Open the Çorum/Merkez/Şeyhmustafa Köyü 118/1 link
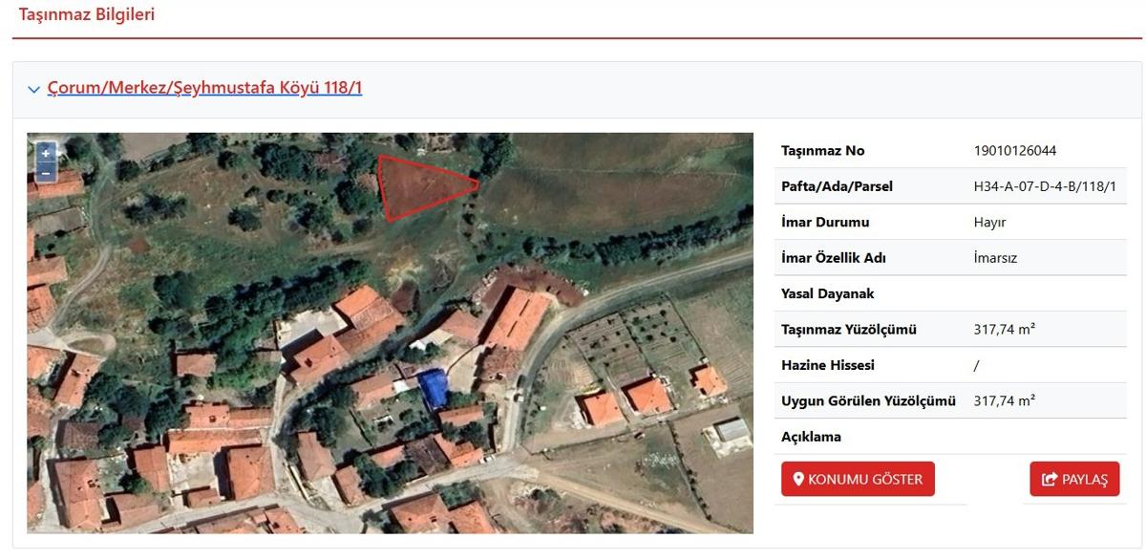This screenshot has width=1146, height=560. coord(204,88)
